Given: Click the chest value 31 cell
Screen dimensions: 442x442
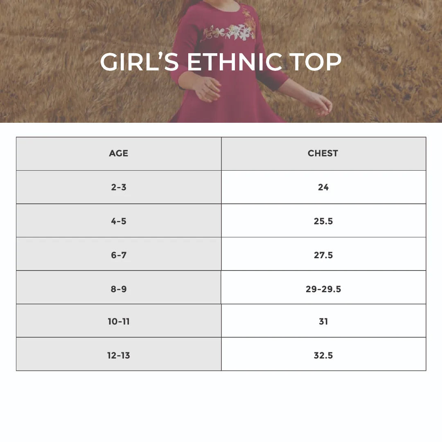Looking at the screenshot, I should click(x=323, y=322).
